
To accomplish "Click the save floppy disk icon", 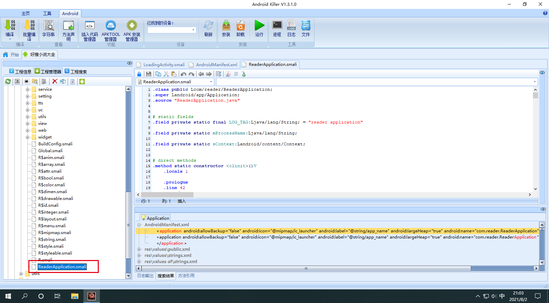I will [x=149, y=74].
